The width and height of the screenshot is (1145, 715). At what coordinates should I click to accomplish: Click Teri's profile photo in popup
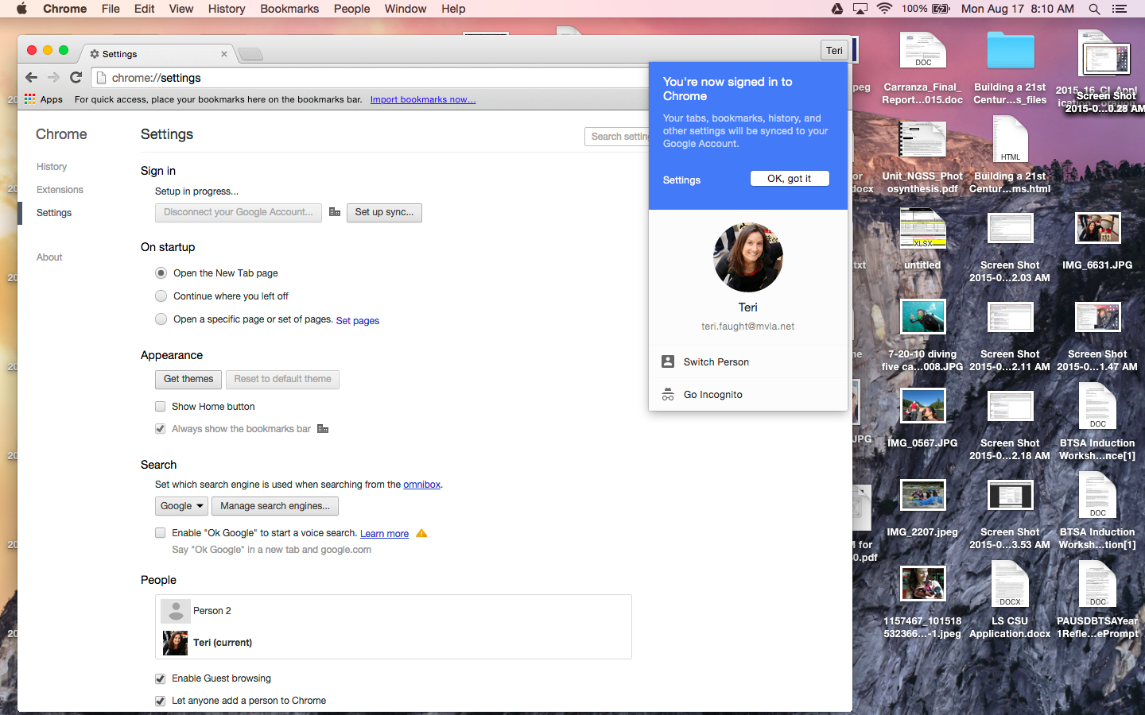pyautogui.click(x=748, y=257)
